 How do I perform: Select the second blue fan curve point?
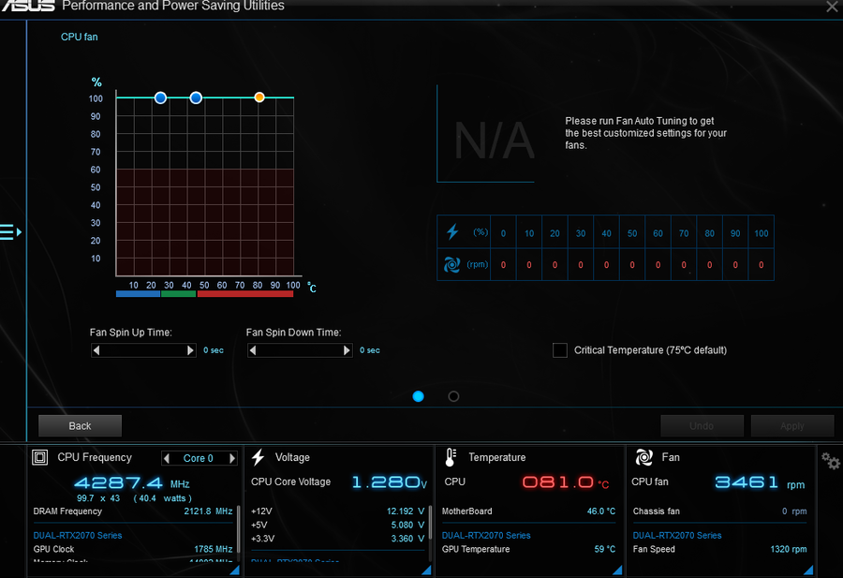tap(196, 97)
